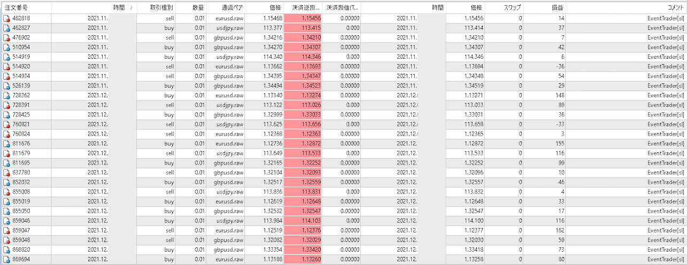Click buy type in order 526139's row
Viewport: 688px width, 265px height.
click(x=169, y=85)
